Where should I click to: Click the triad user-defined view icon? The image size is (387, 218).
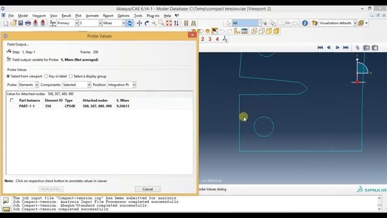225,39
